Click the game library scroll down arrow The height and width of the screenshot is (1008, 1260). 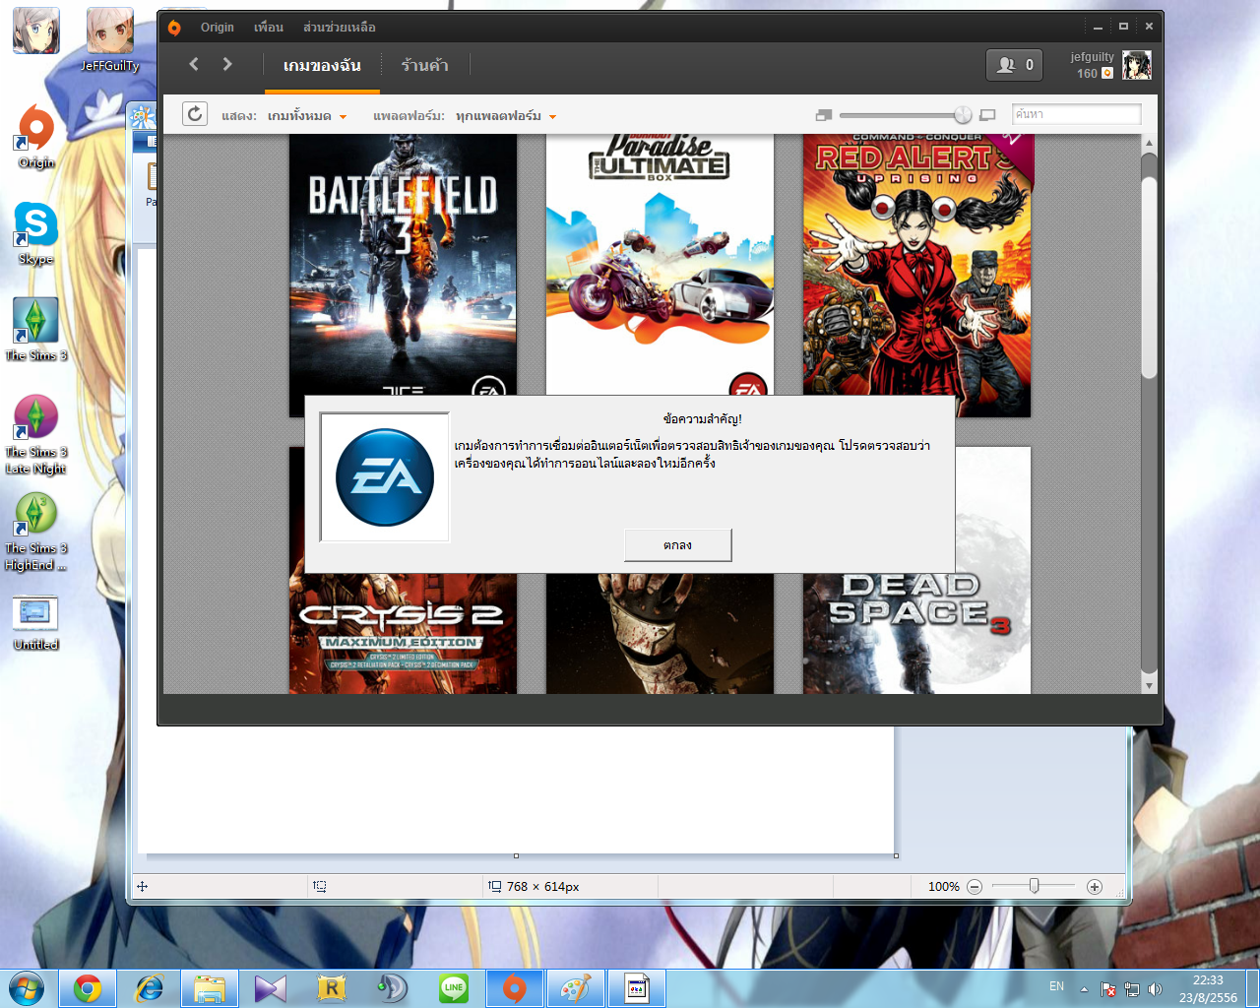click(1149, 685)
